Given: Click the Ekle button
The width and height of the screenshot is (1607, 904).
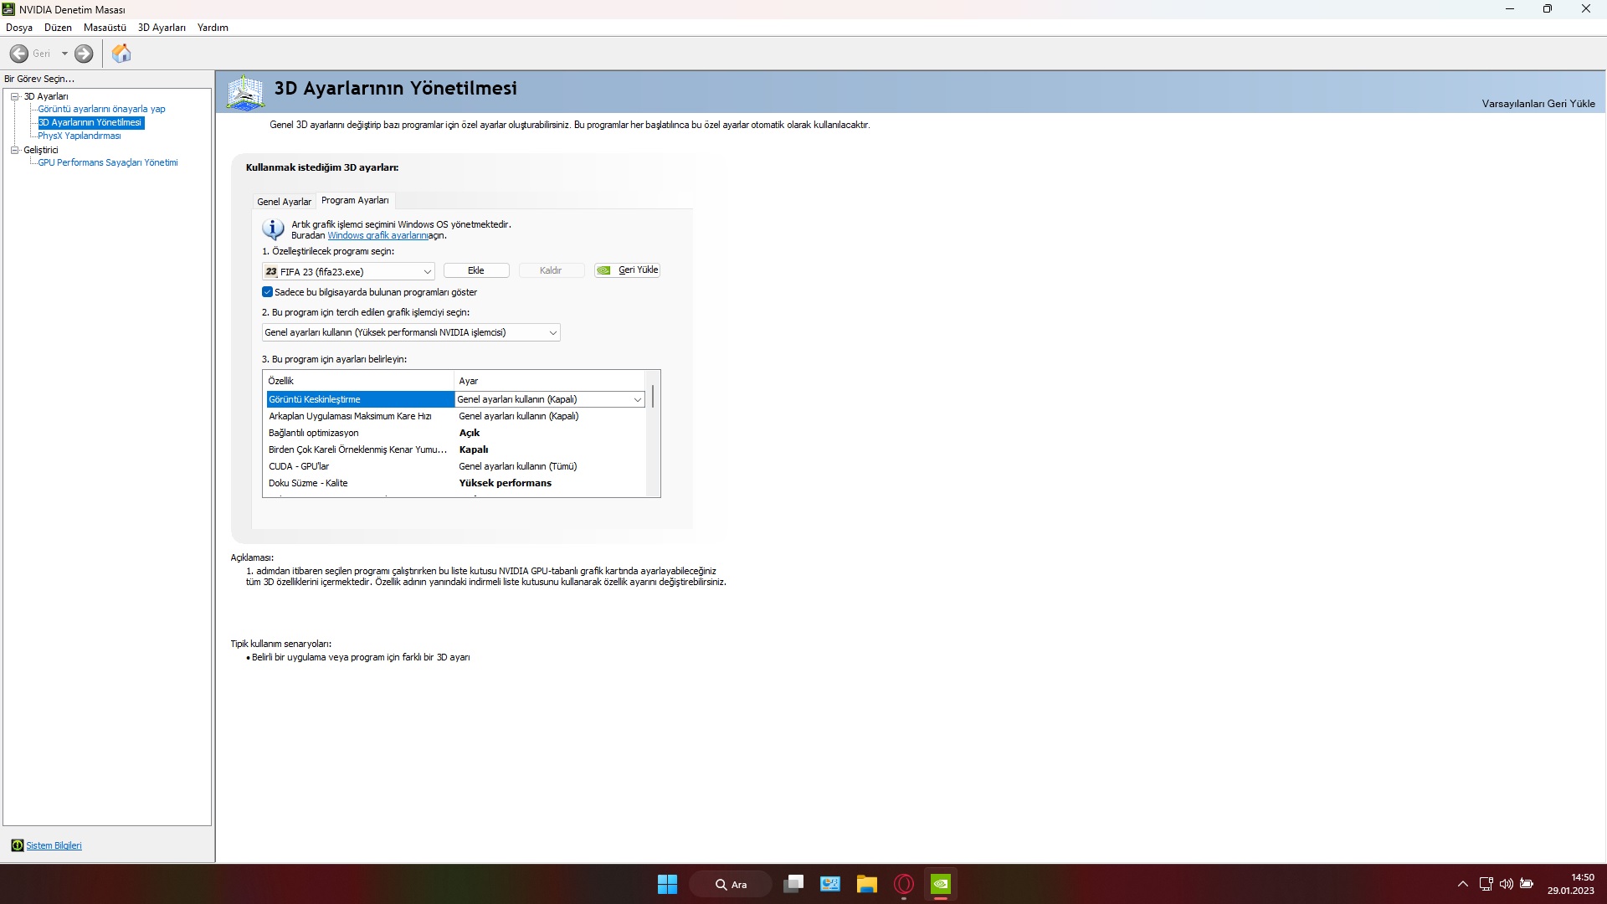Looking at the screenshot, I should point(475,270).
